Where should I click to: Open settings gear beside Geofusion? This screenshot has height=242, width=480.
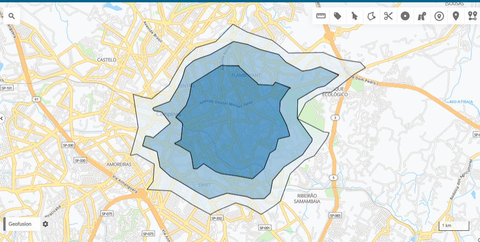[45, 224]
